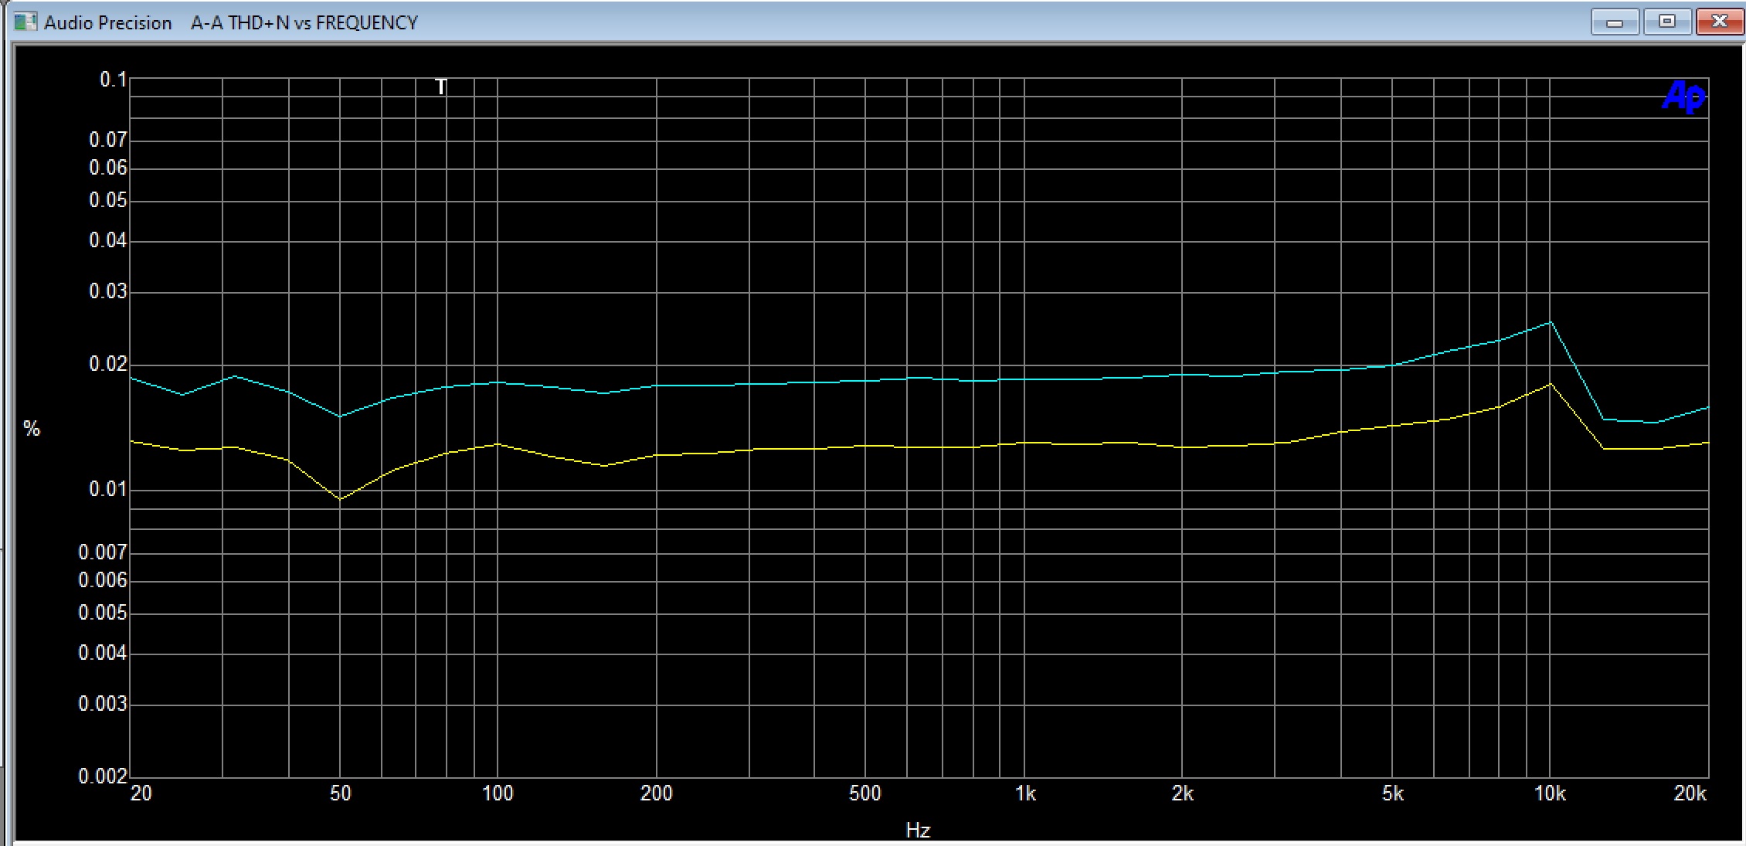This screenshot has width=1746, height=846.
Task: Click the 5k frequency axis label
Action: (x=1392, y=793)
